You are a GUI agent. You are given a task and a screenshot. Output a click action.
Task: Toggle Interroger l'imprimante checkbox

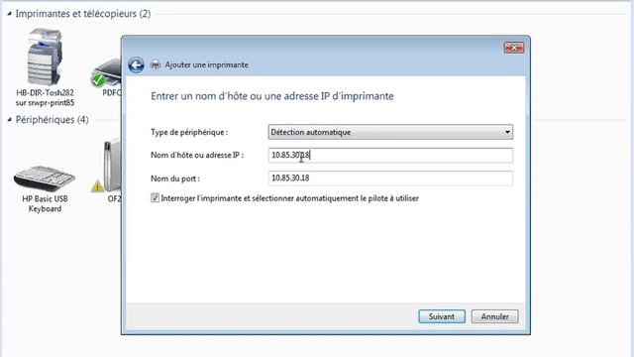tap(155, 198)
